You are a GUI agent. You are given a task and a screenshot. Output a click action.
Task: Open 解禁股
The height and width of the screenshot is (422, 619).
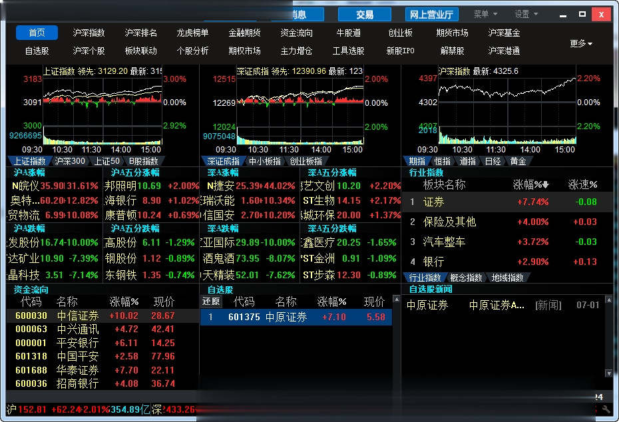pyautogui.click(x=453, y=51)
